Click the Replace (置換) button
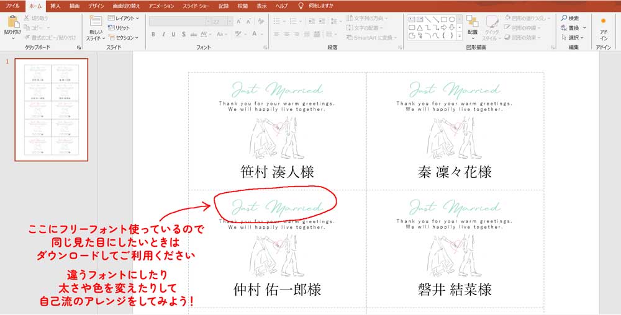621x315 pixels. click(570, 28)
